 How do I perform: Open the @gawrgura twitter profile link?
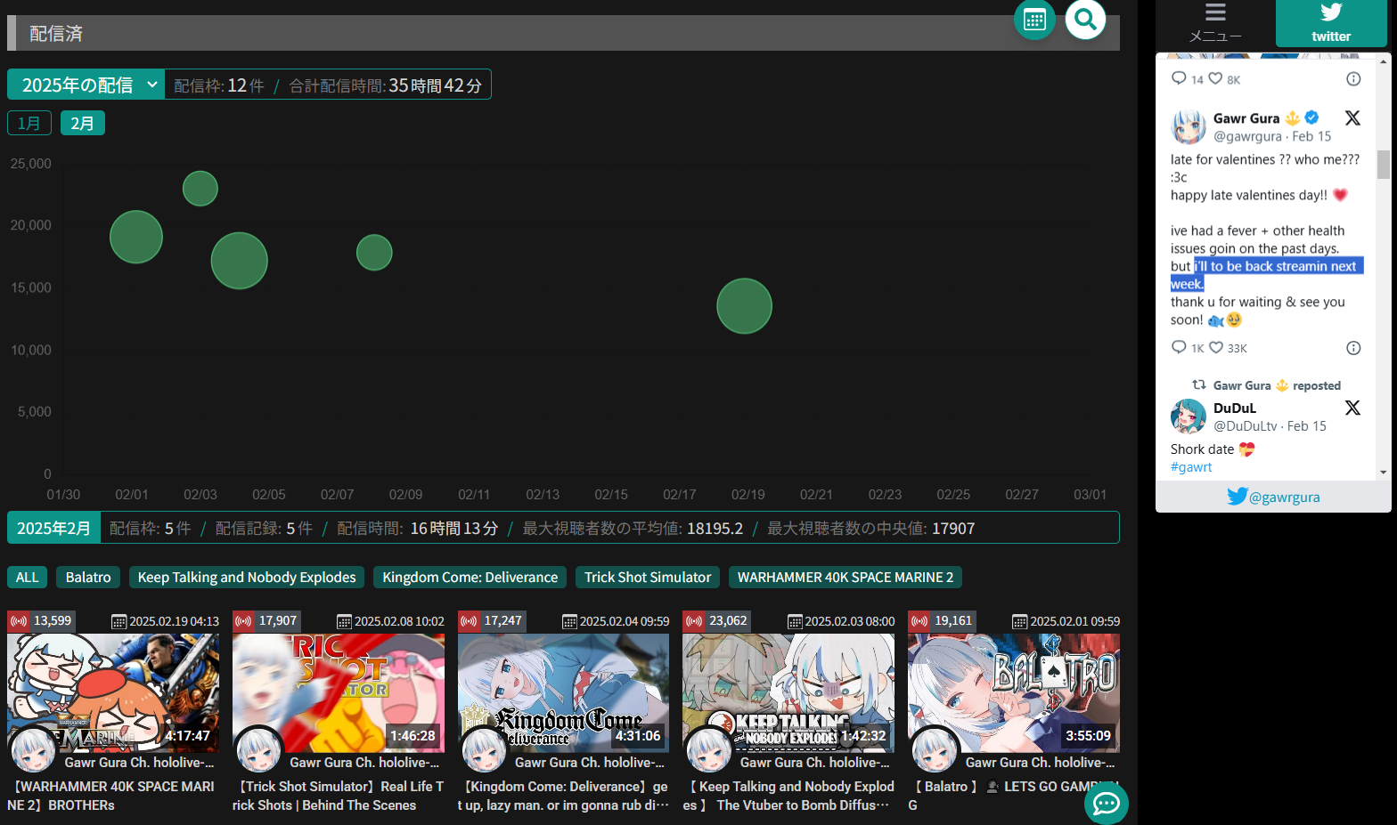[x=1273, y=497]
